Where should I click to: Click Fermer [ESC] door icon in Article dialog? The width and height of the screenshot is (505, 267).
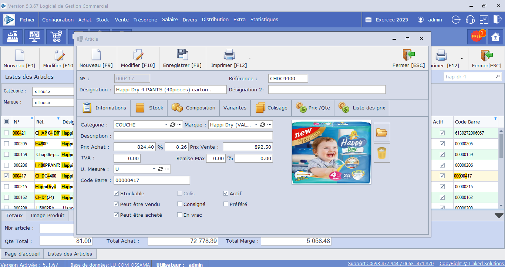pyautogui.click(x=408, y=55)
